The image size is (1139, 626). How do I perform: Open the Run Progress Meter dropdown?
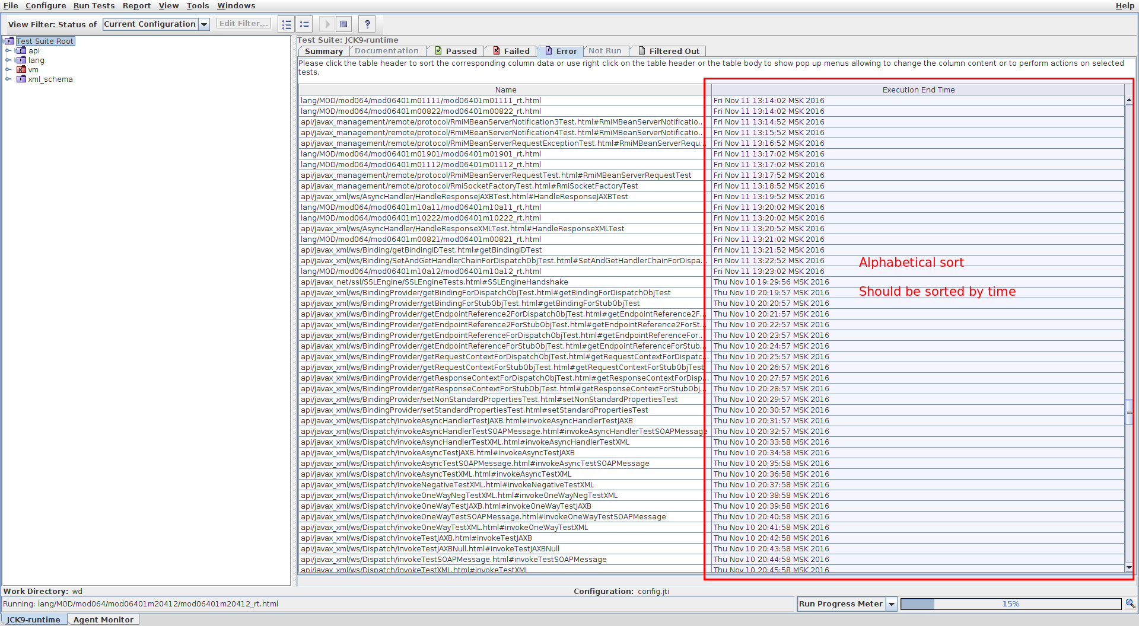coord(891,604)
